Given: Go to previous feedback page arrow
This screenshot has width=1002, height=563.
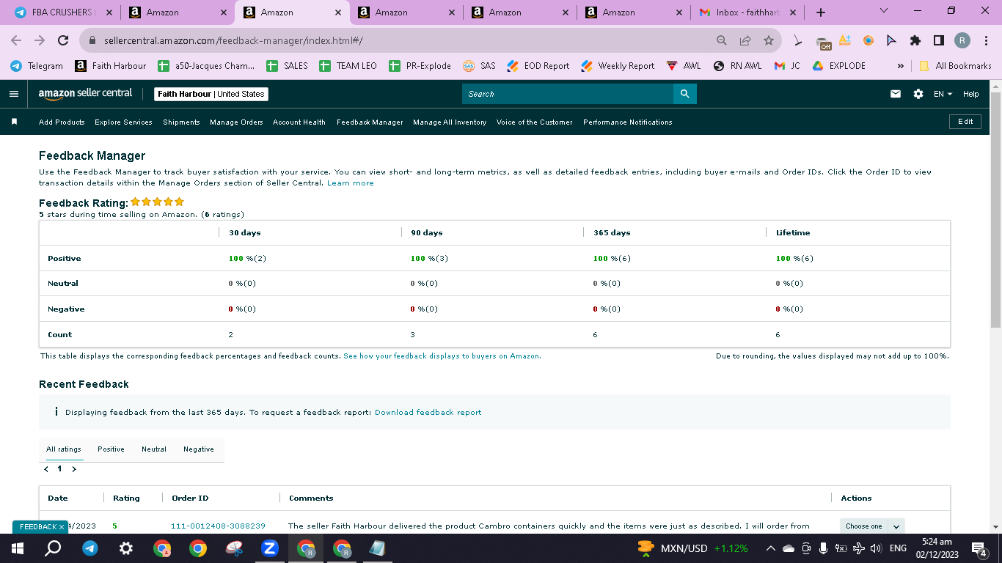Looking at the screenshot, I should (x=46, y=469).
